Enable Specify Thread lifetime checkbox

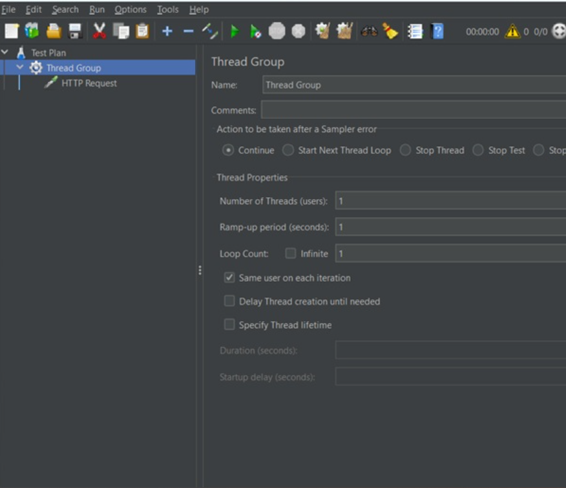click(229, 324)
